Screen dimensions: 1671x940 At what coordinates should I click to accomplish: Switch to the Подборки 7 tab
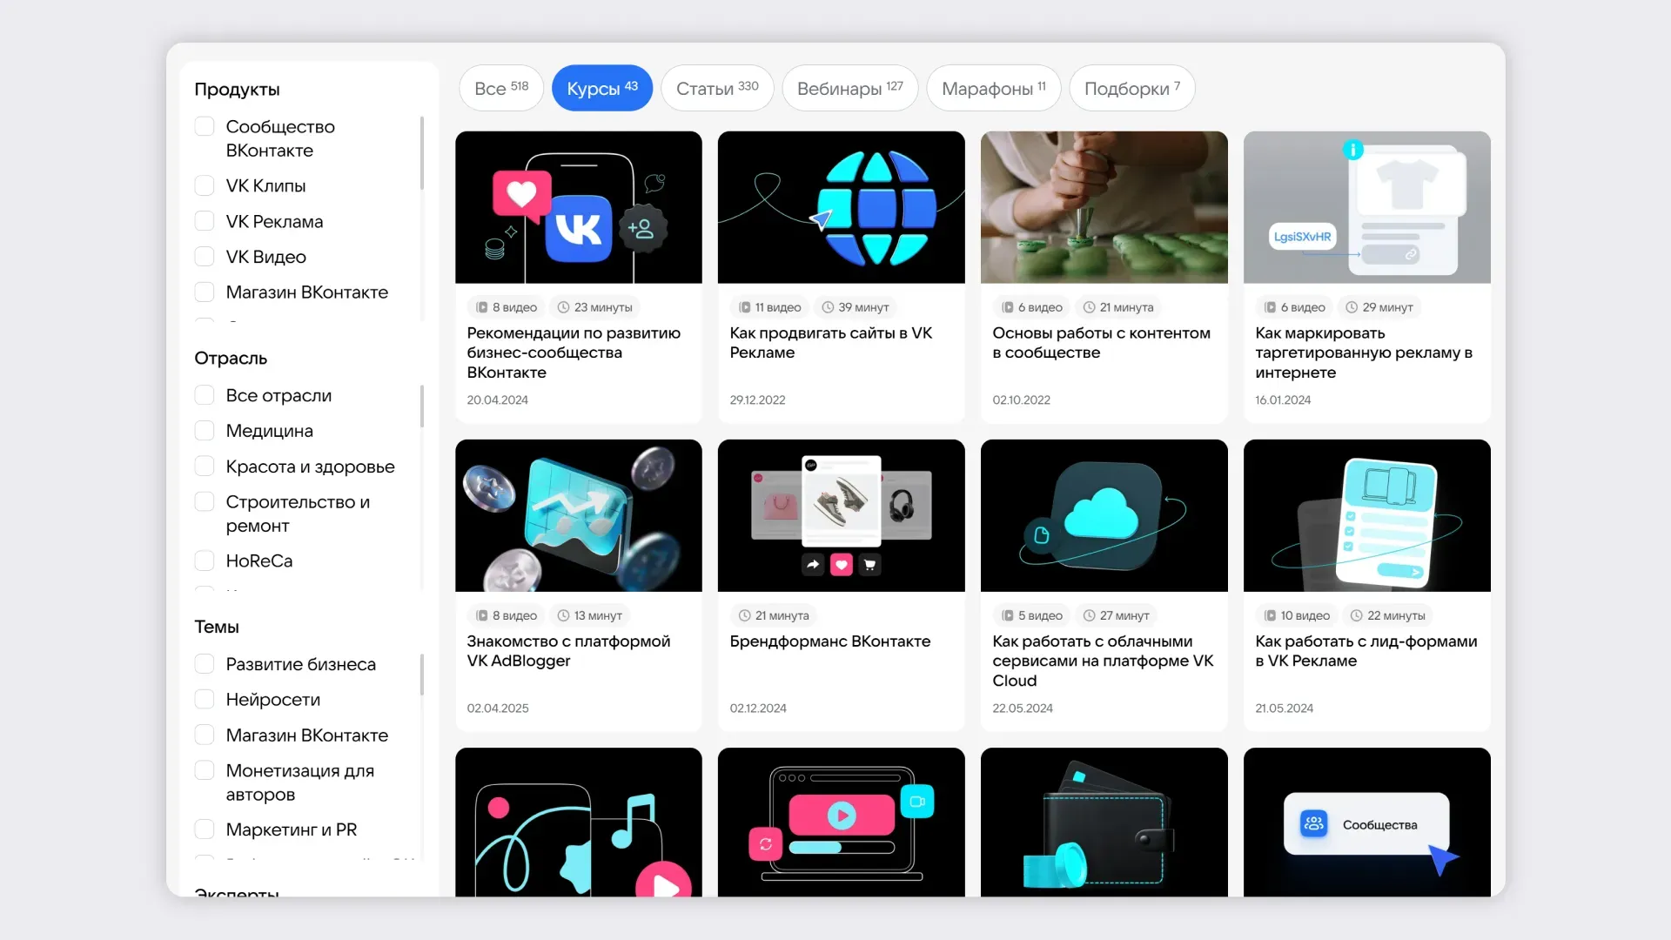tap(1132, 88)
